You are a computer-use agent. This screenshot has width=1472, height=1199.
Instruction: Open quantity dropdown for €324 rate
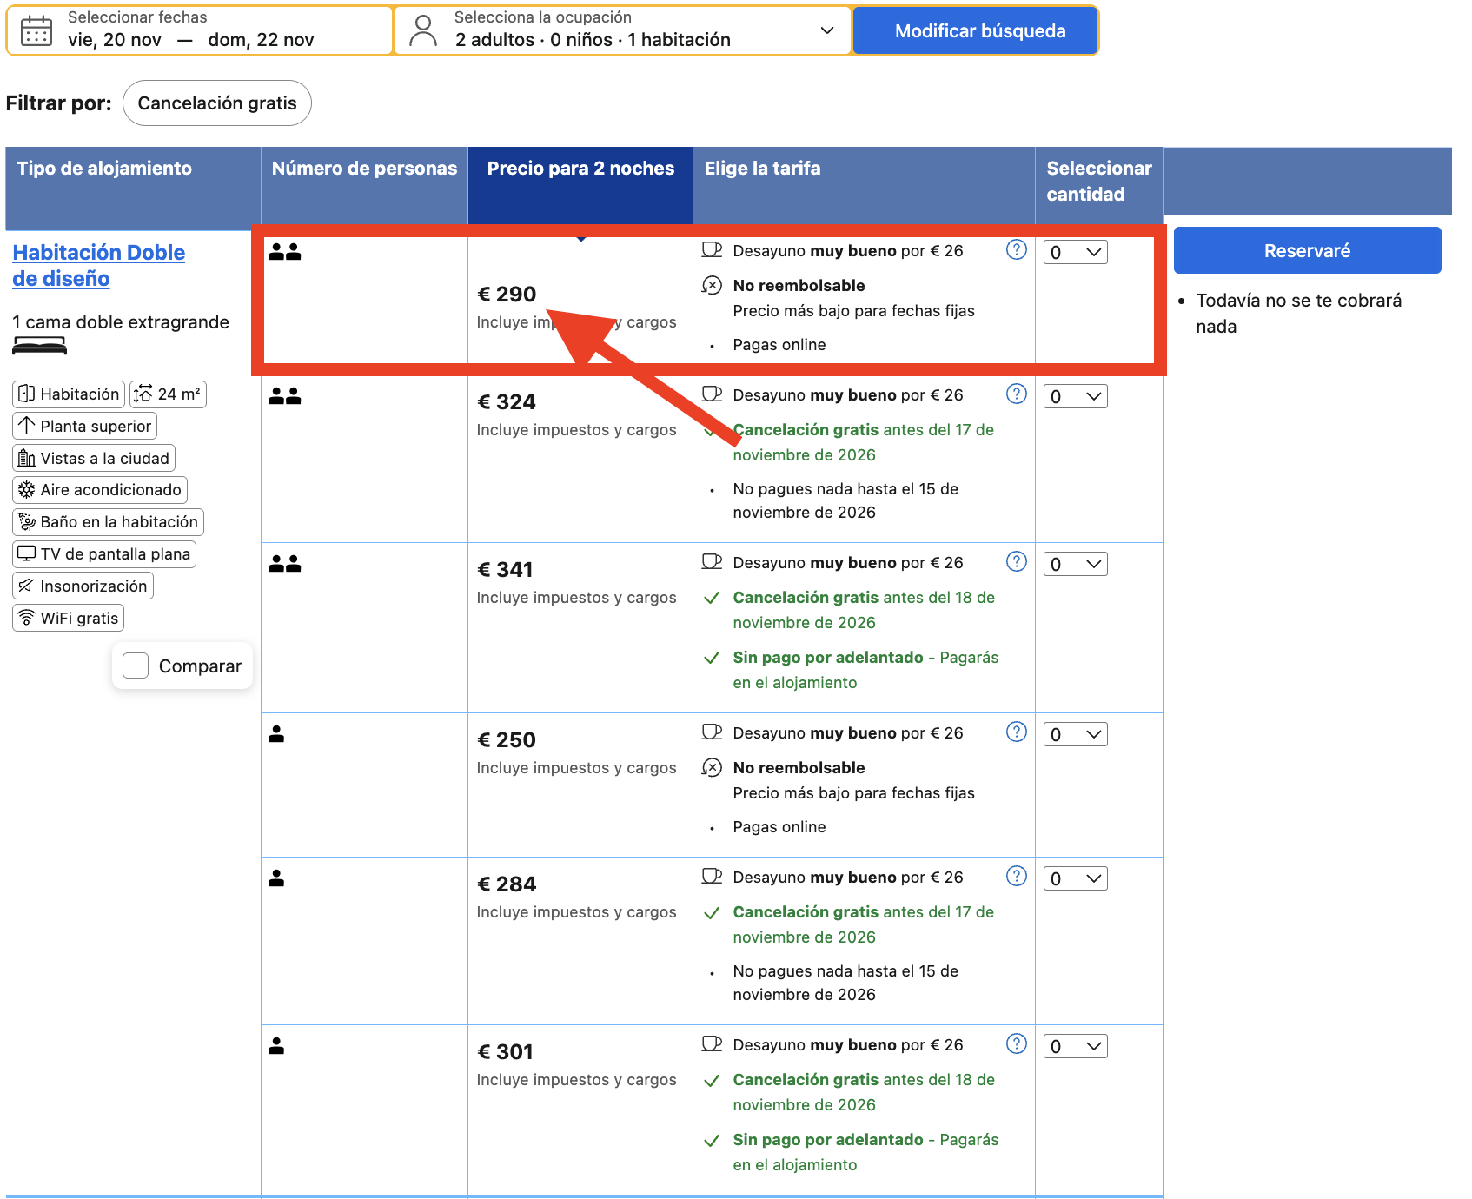point(1075,396)
